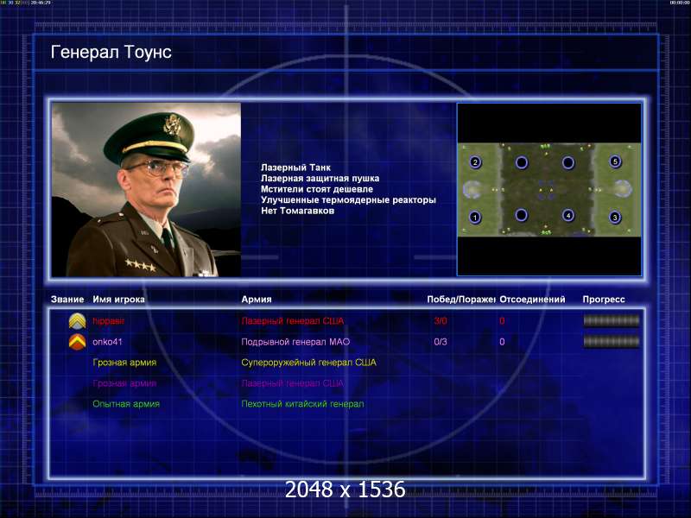Select start position 1 on the minimap
This screenshot has height=518, width=691.
click(x=475, y=218)
